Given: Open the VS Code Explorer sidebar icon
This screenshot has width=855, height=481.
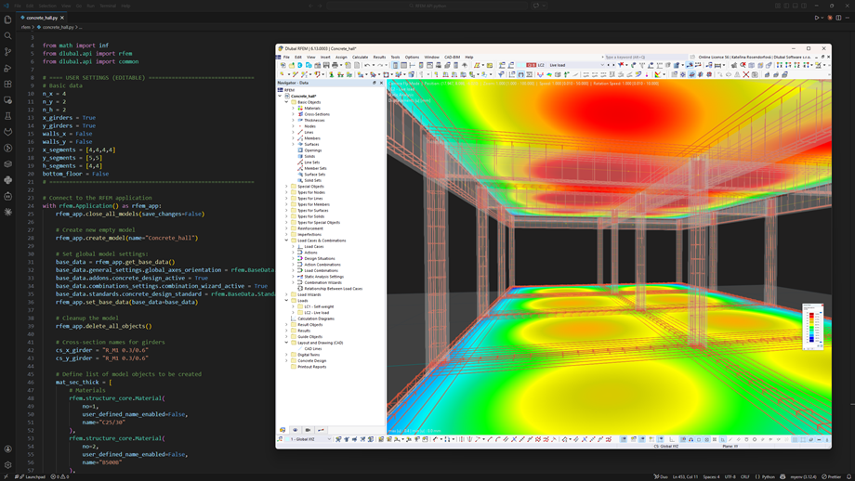Looking at the screenshot, I should point(7,19).
